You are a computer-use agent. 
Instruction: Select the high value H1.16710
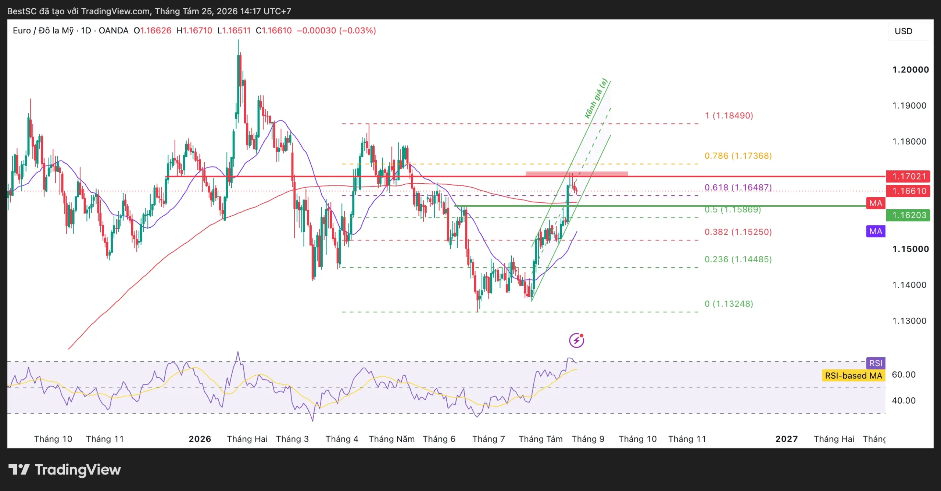click(x=194, y=30)
